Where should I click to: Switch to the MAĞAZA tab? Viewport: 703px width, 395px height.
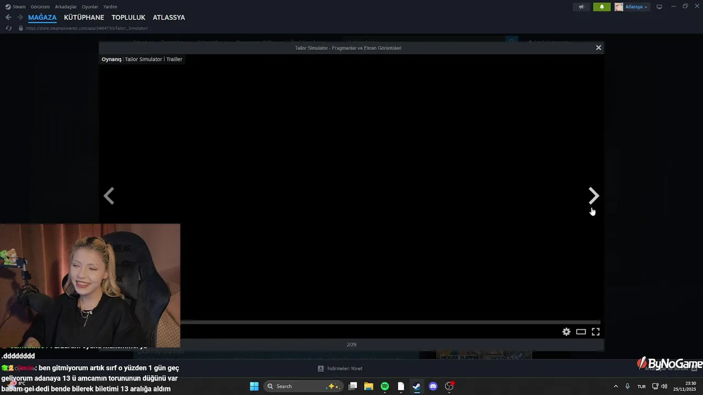coord(42,18)
